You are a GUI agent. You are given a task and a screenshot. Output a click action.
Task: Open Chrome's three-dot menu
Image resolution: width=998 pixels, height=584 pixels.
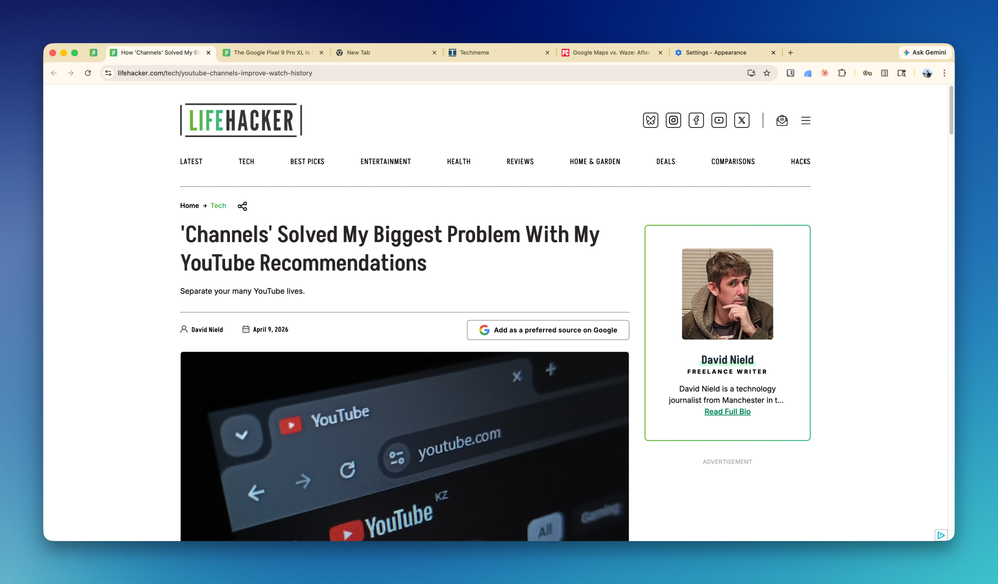click(x=944, y=73)
